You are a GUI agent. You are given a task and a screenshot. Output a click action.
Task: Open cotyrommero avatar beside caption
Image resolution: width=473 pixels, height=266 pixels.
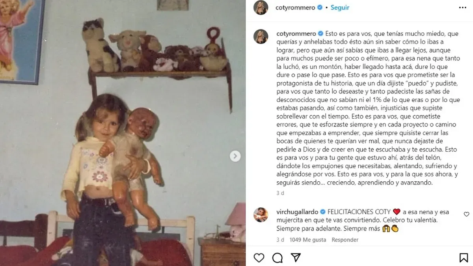[x=261, y=36]
